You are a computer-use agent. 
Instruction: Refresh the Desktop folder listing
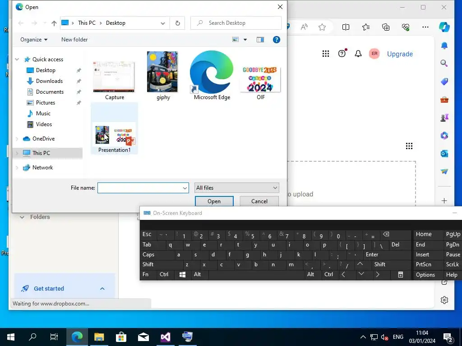(178, 23)
